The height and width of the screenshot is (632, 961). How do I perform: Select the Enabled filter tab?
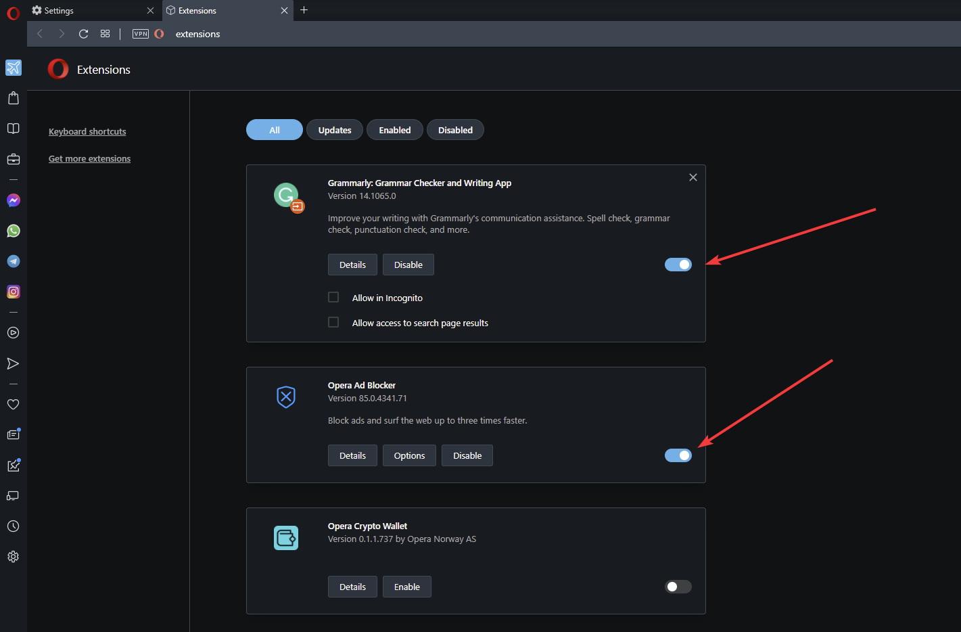[x=395, y=130]
